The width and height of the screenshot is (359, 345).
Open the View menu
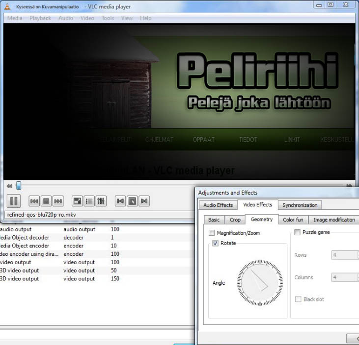click(x=127, y=18)
